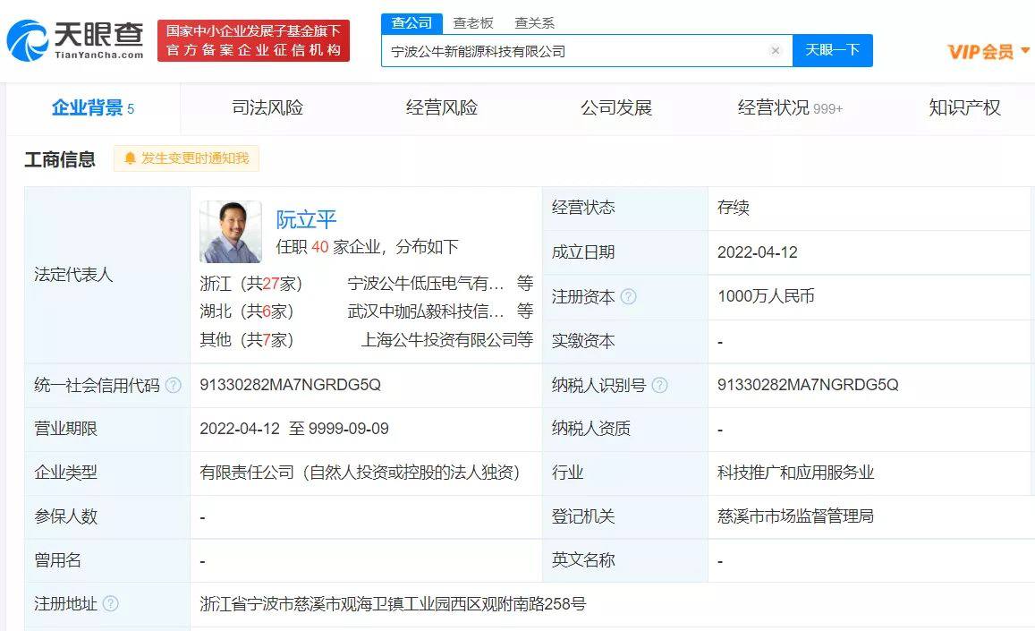Click the 科技推广和应用服务业 industry value
Screen dimensions: 1035x631
795,473
